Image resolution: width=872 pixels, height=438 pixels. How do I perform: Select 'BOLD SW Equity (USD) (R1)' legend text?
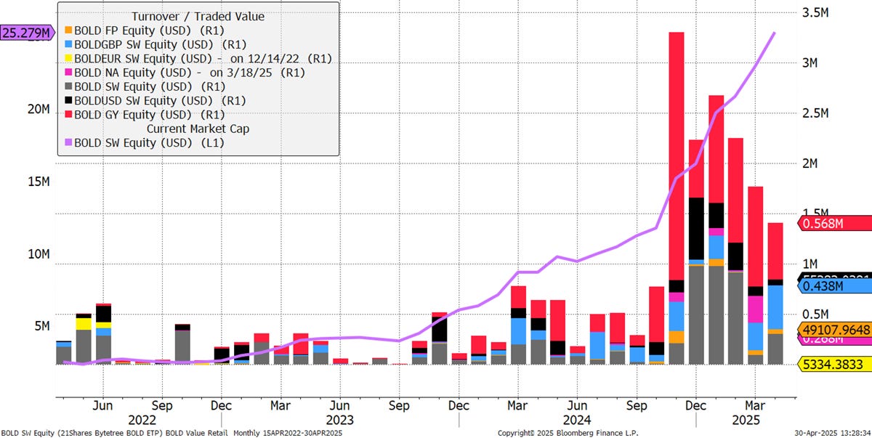tap(150, 86)
